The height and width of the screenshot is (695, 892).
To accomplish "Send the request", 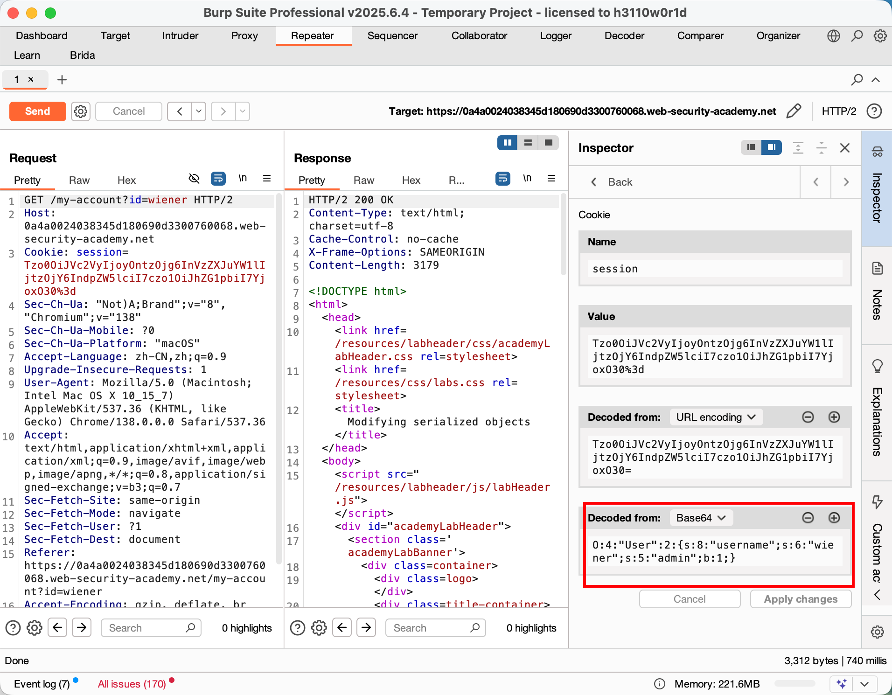I will pos(37,111).
